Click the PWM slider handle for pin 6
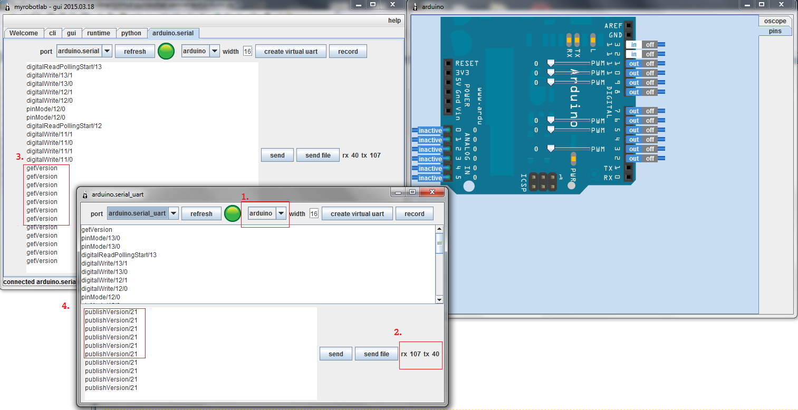This screenshot has height=410, width=798. click(x=551, y=120)
